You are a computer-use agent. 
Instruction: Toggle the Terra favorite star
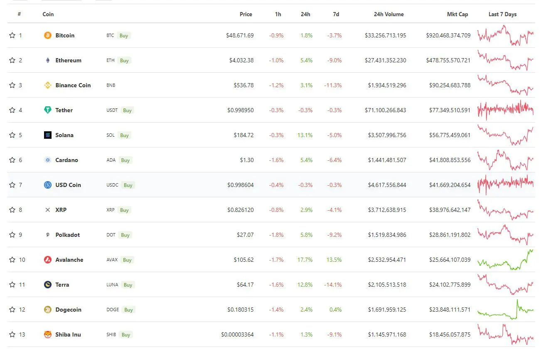[x=12, y=285]
